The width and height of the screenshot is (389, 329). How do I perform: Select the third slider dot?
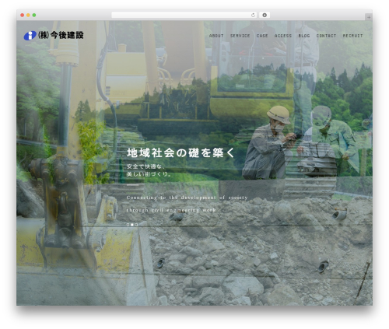[x=136, y=225]
